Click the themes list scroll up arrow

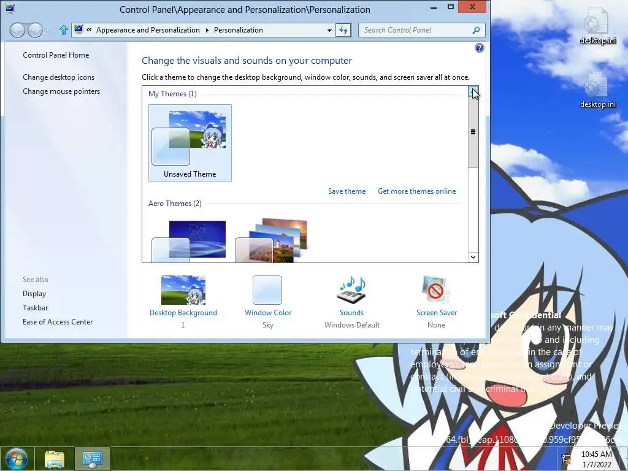(473, 92)
